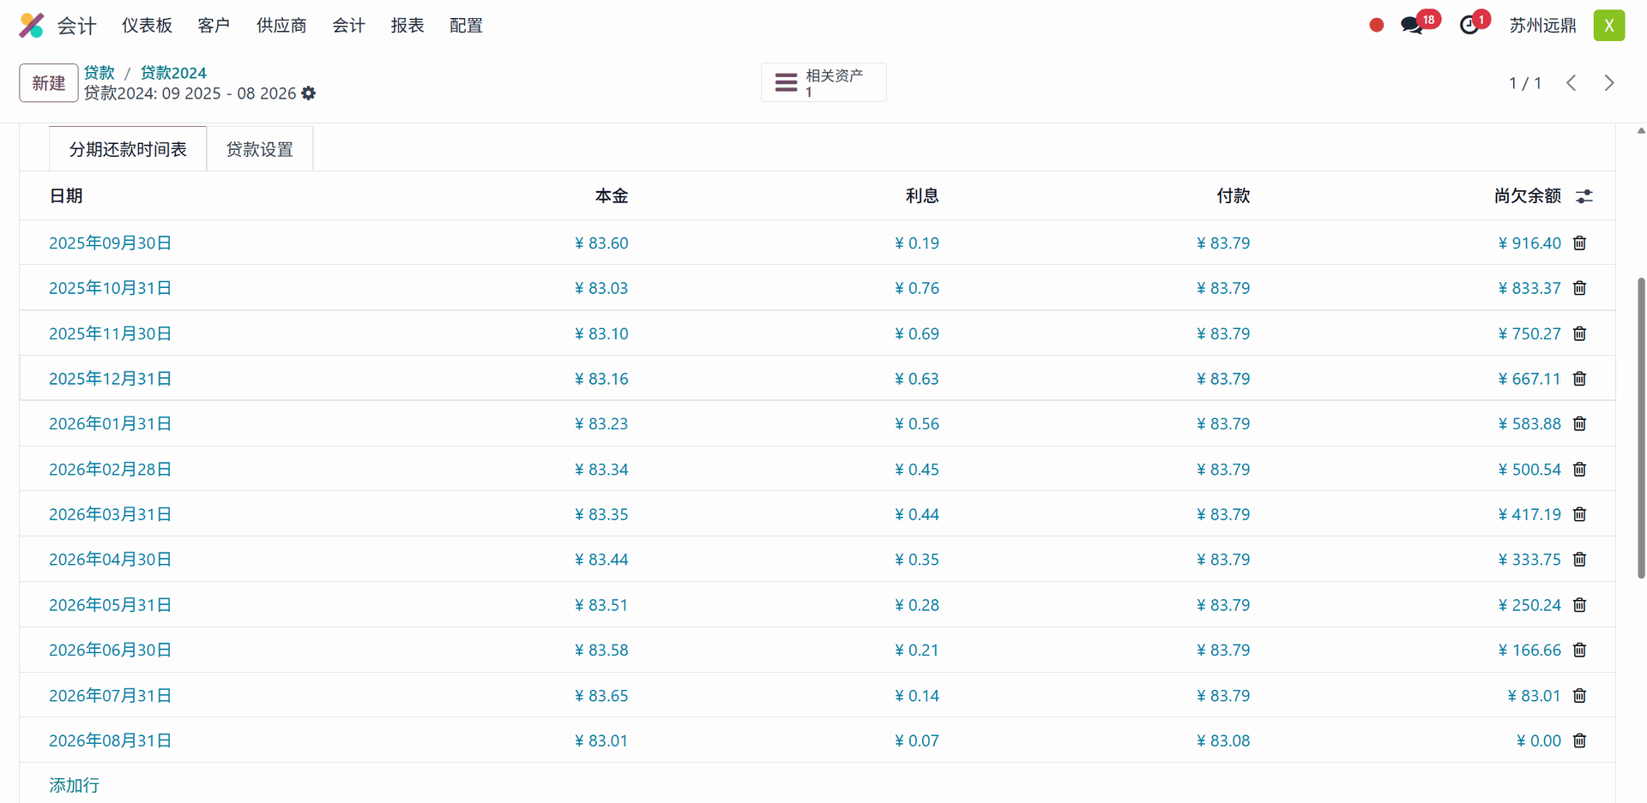Open the 配置 menu

tap(466, 26)
